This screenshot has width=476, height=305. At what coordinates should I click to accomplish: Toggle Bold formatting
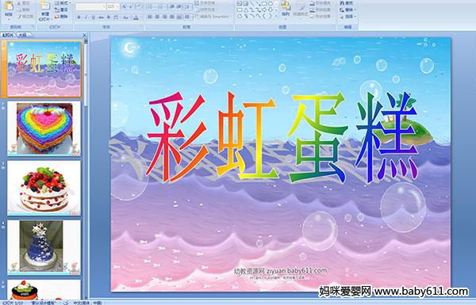coord(79,17)
